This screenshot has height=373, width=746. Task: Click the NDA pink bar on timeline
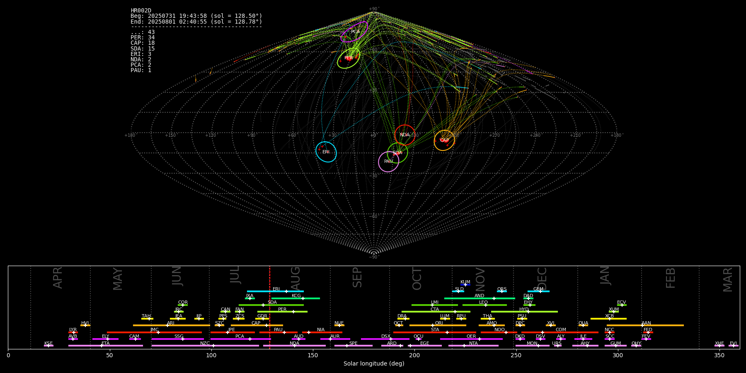(294, 346)
